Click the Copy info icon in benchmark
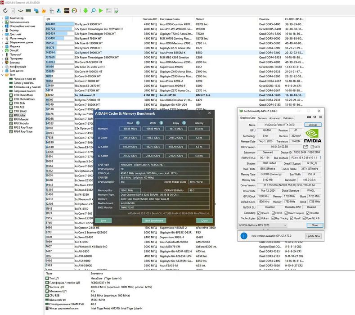 tap(184, 123)
